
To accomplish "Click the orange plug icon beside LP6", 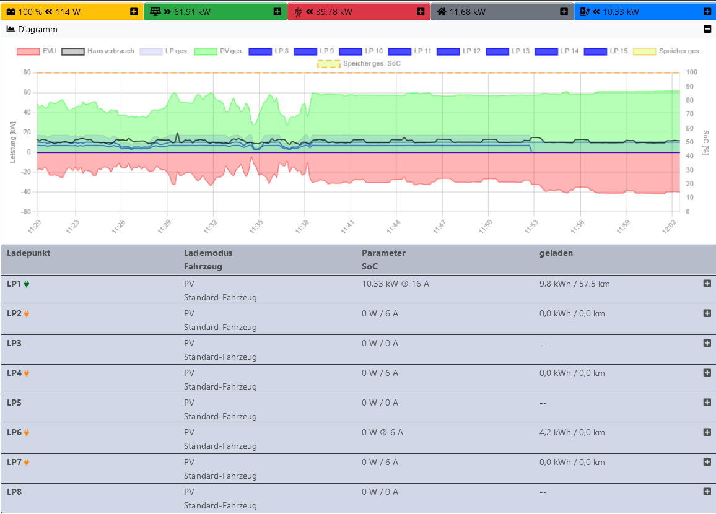I will coord(27,433).
